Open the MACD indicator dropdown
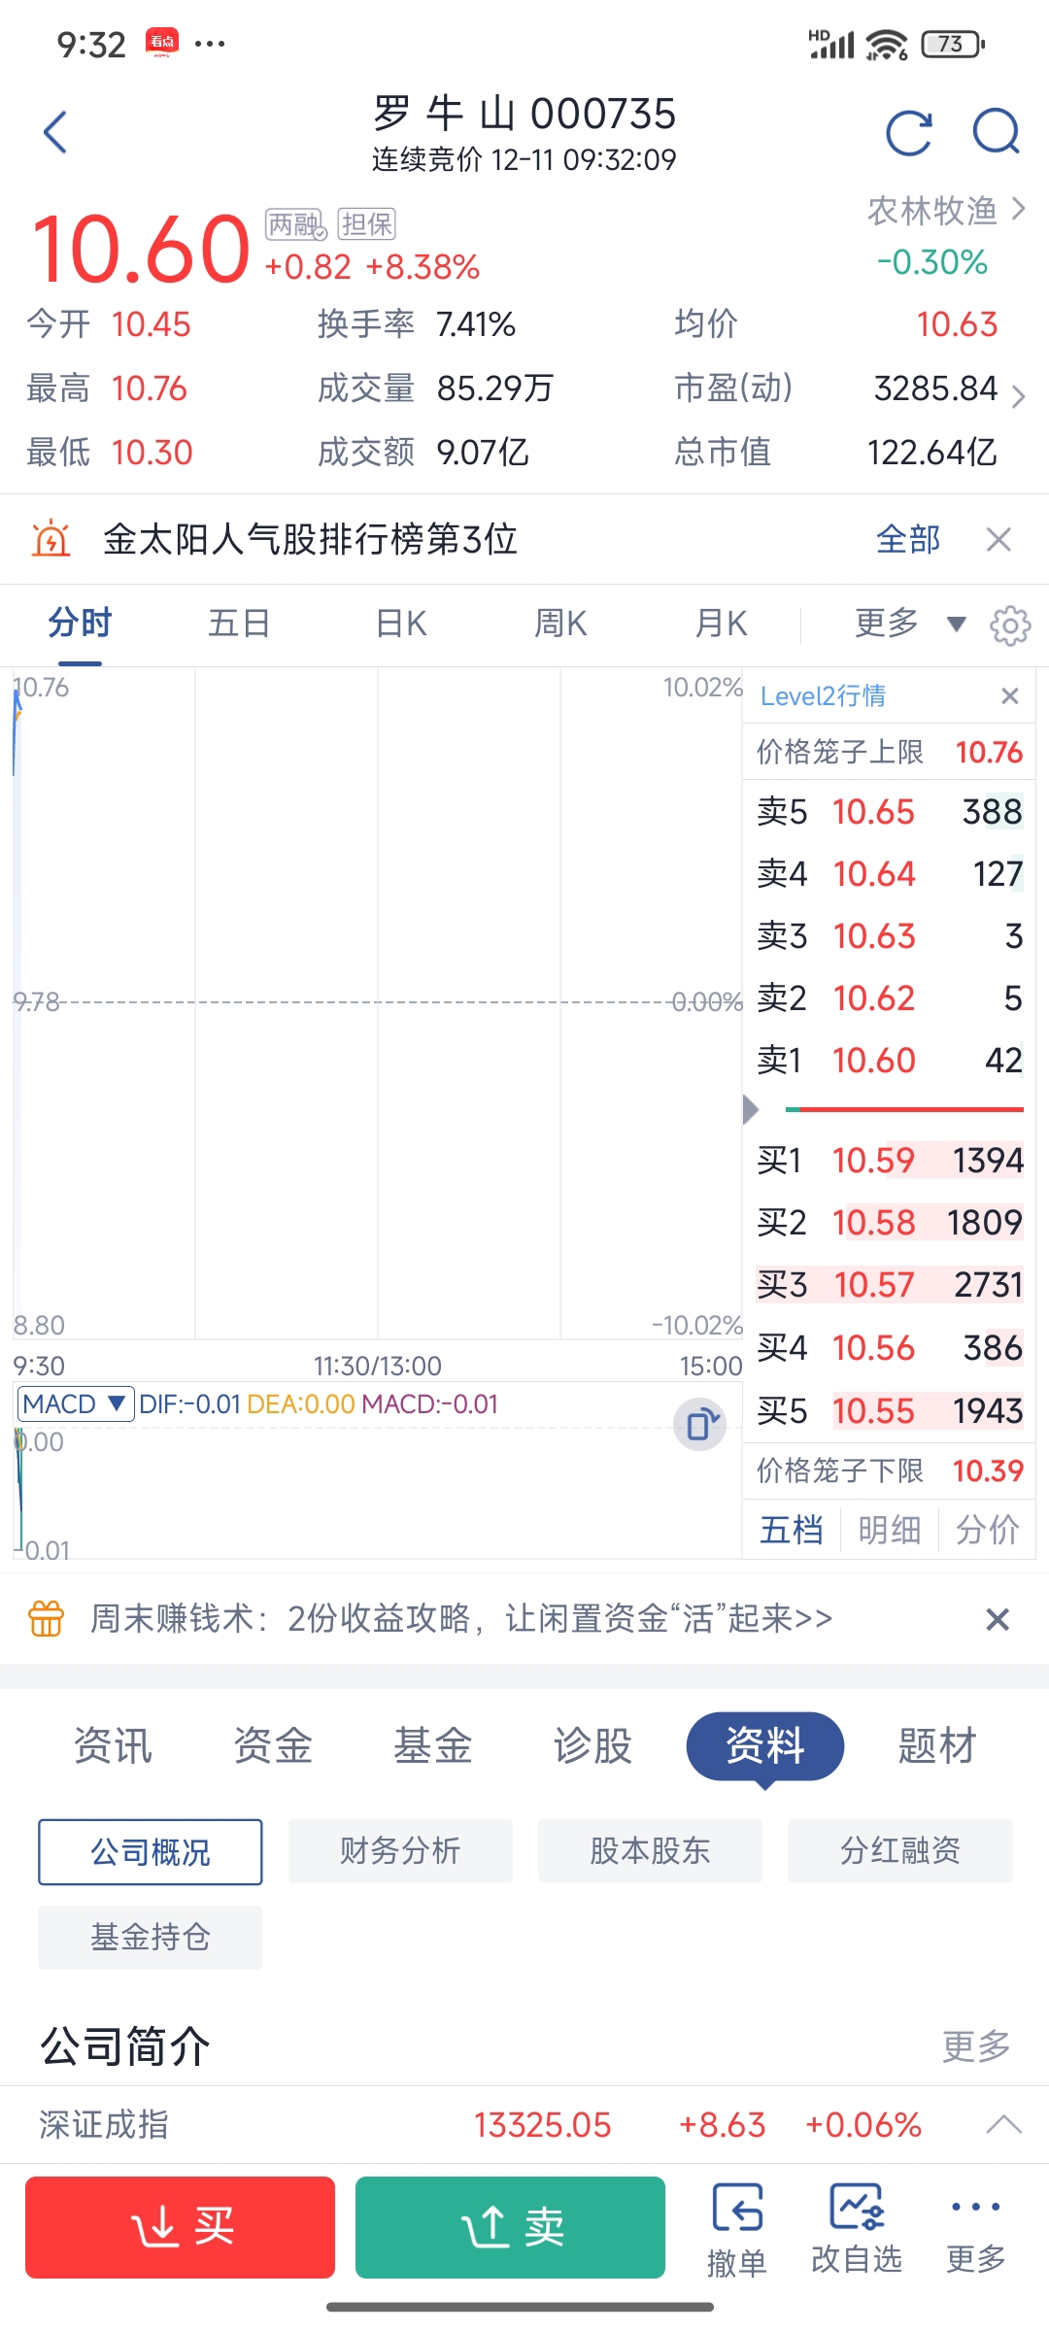The height and width of the screenshot is (2331, 1049). pyautogui.click(x=75, y=1404)
